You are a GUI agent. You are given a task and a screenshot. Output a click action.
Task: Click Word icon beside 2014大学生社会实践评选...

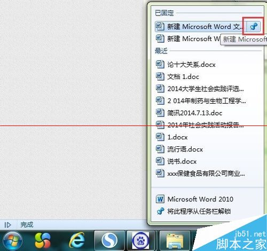(x=160, y=89)
